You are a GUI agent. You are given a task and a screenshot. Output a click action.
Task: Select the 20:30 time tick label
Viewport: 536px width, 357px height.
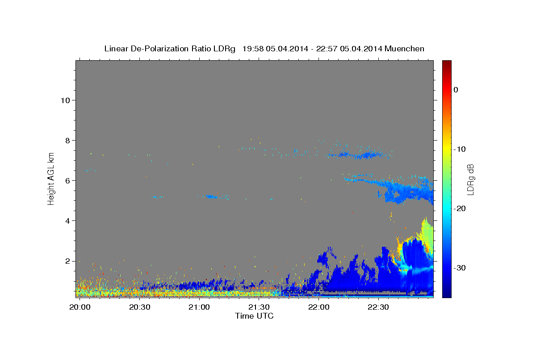click(139, 307)
